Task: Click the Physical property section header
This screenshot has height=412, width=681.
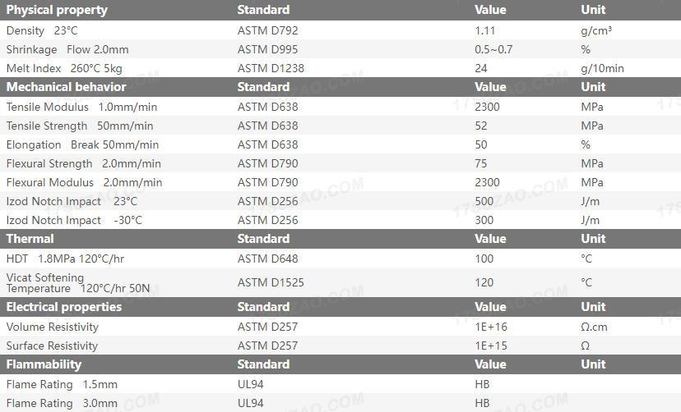Action: tap(57, 11)
